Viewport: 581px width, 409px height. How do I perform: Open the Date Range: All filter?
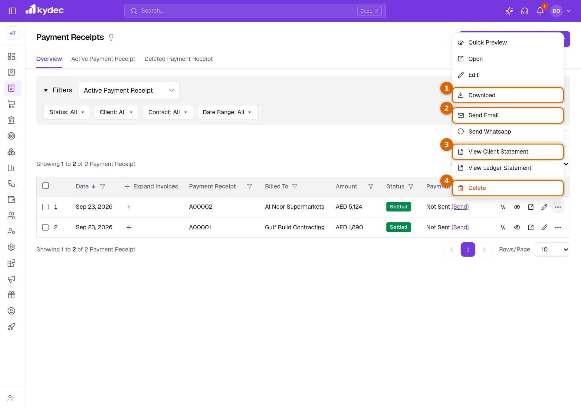[227, 112]
